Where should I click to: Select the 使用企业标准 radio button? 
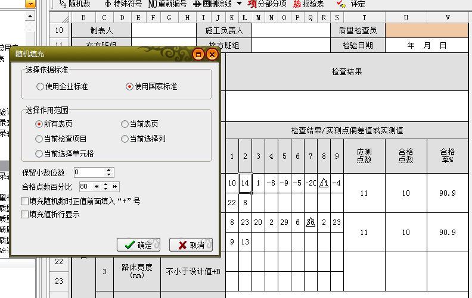40,86
